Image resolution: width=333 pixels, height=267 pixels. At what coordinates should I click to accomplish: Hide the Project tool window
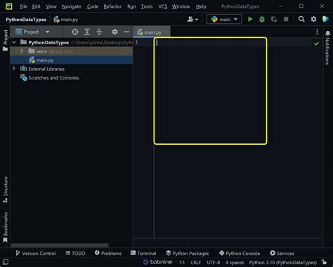tap(126, 32)
